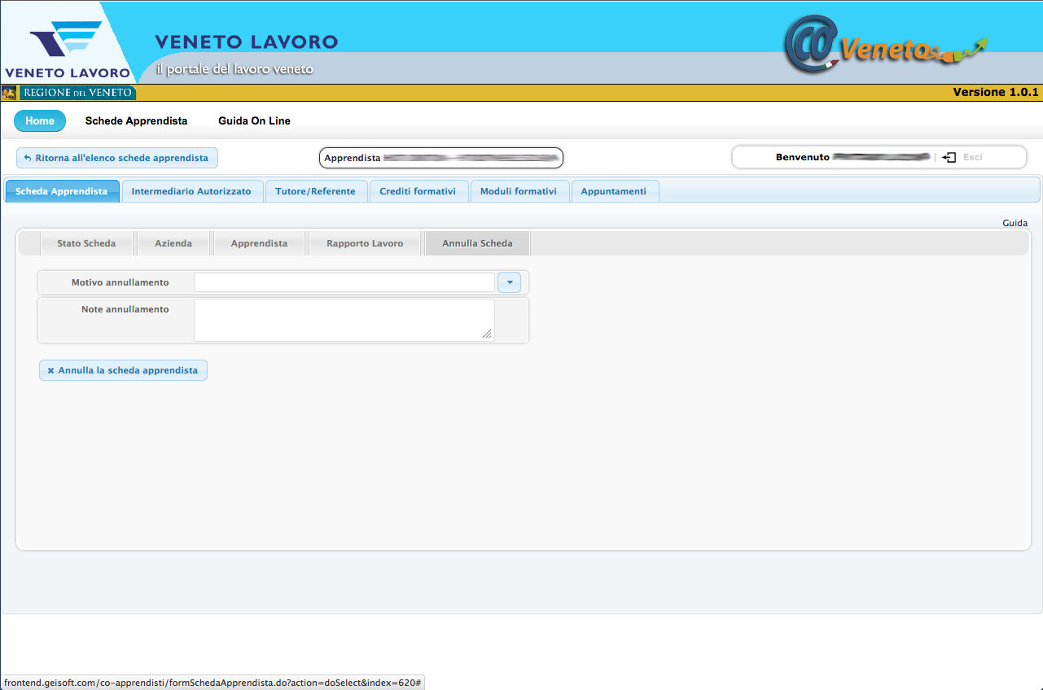The width and height of the screenshot is (1043, 690).
Task: Click the Motivo annullamento combo box field
Action: click(344, 282)
